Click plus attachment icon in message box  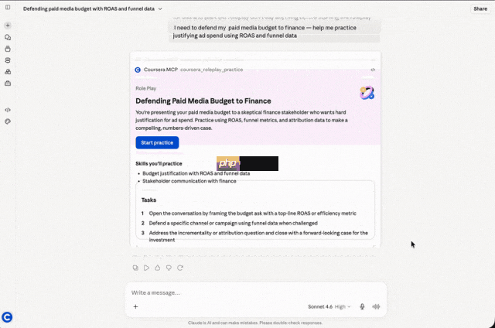[135, 306]
